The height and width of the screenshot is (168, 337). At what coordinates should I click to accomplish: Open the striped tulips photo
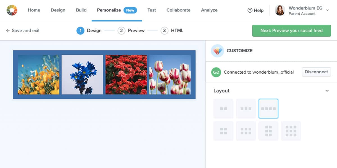(x=170, y=74)
